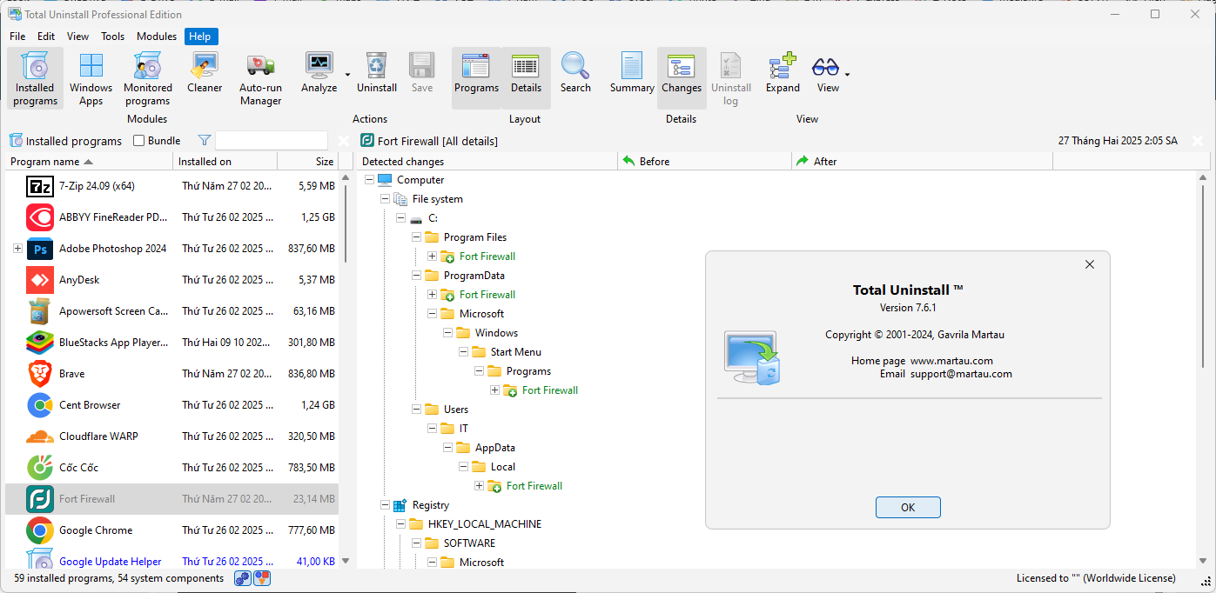
Task: Collapse the File system node
Action: pos(385,199)
